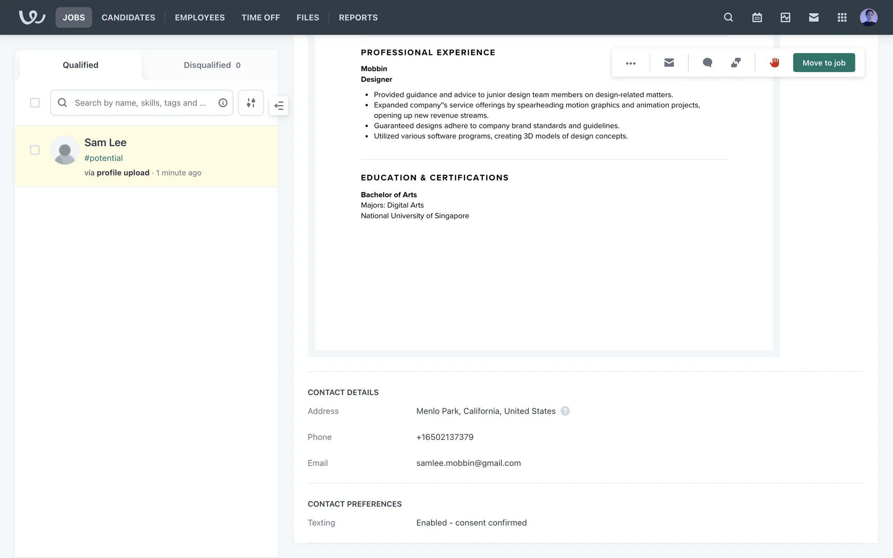Screen dimensions: 893x558
Task: Tick Sam Lee's candidate checkbox
Action: point(35,150)
